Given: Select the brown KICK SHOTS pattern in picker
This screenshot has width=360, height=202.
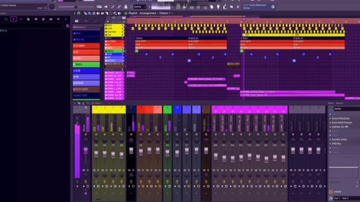Looking at the screenshot, I should 86,89.
